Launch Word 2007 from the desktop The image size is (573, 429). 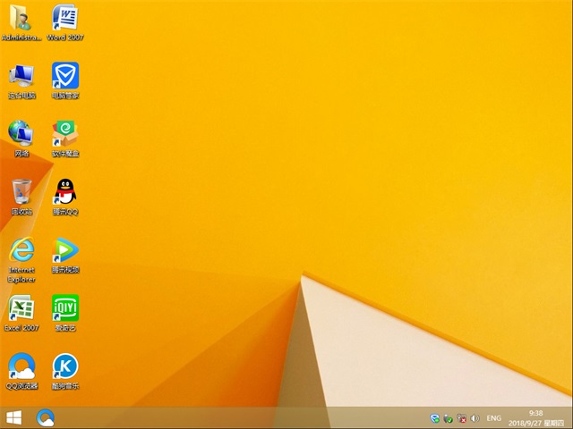pyautogui.click(x=64, y=18)
